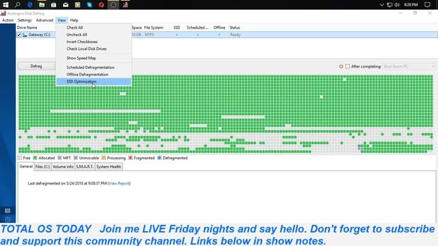Click the volume speaker tray icon
Viewport: 438px width, 246px height.
[397, 5]
